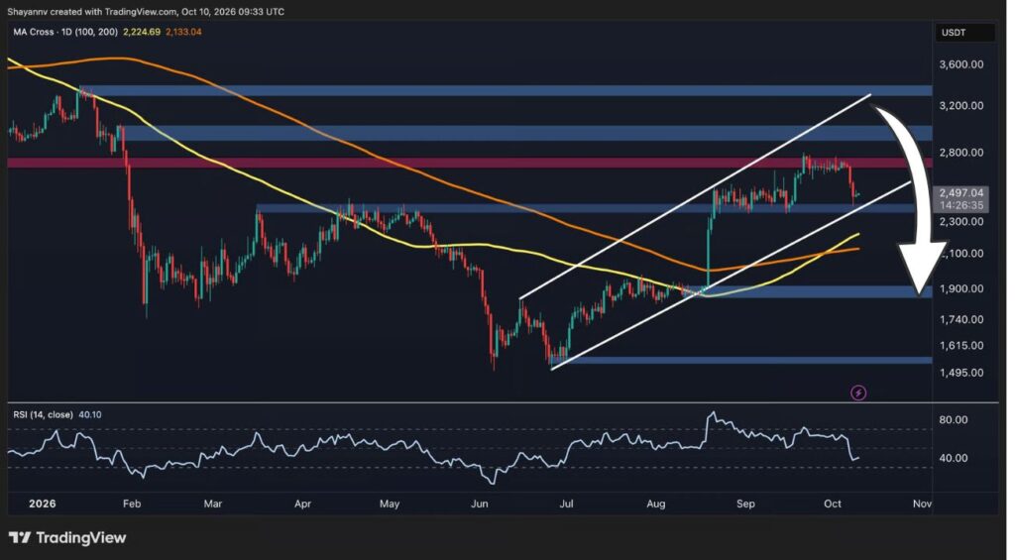1015x560 pixels.
Task: Click the Mar time axis label
Action: click(213, 504)
